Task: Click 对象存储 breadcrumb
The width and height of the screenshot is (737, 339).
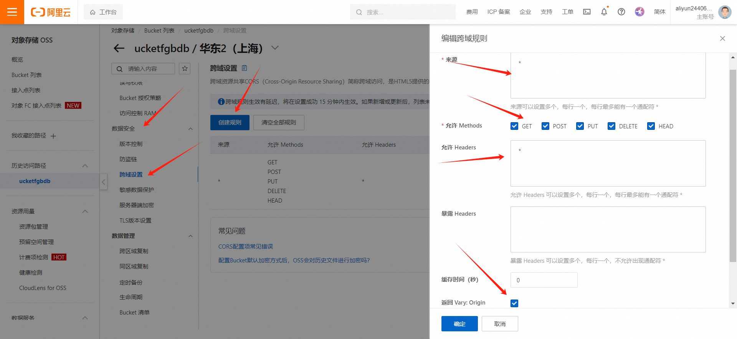Action: coord(123,31)
